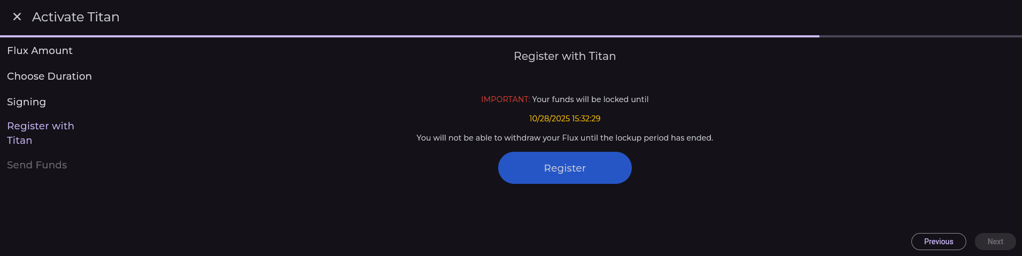Screen dimensions: 1022x256
Task: Open the Choose Duration step
Action: [x=49, y=76]
